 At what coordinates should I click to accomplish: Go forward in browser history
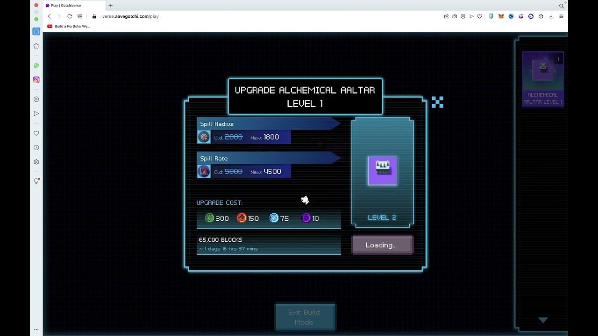coord(59,16)
